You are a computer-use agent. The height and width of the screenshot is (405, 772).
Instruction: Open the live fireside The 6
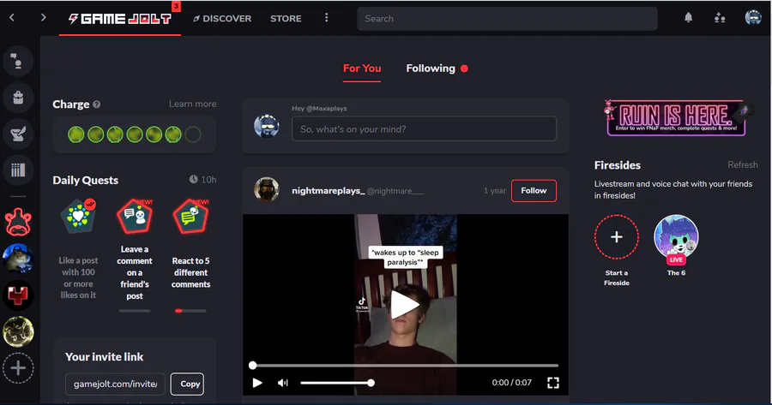(x=676, y=237)
